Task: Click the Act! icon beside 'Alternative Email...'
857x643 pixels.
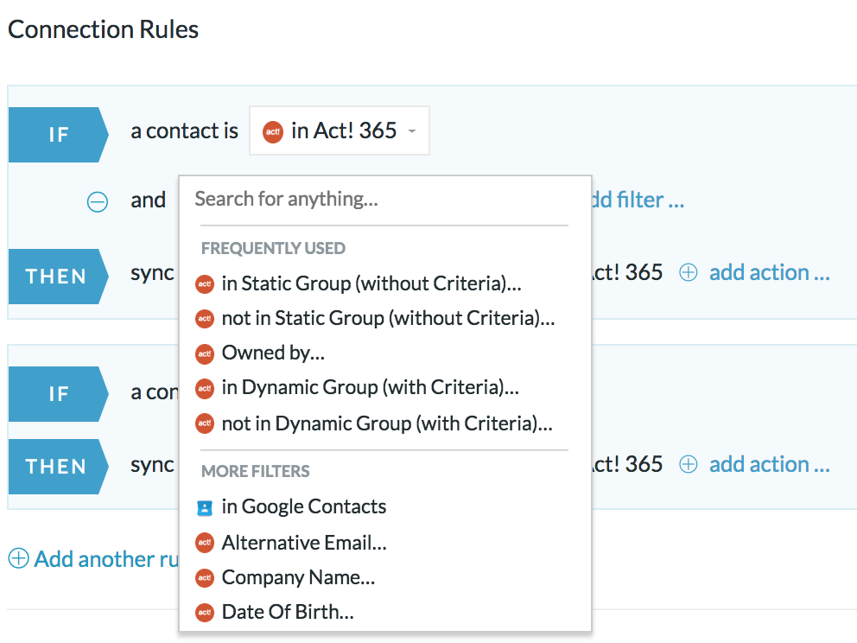Action: (205, 543)
